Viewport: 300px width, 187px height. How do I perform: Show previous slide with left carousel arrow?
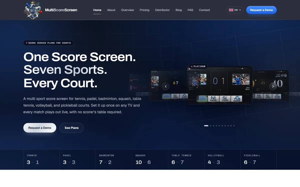click(165, 86)
